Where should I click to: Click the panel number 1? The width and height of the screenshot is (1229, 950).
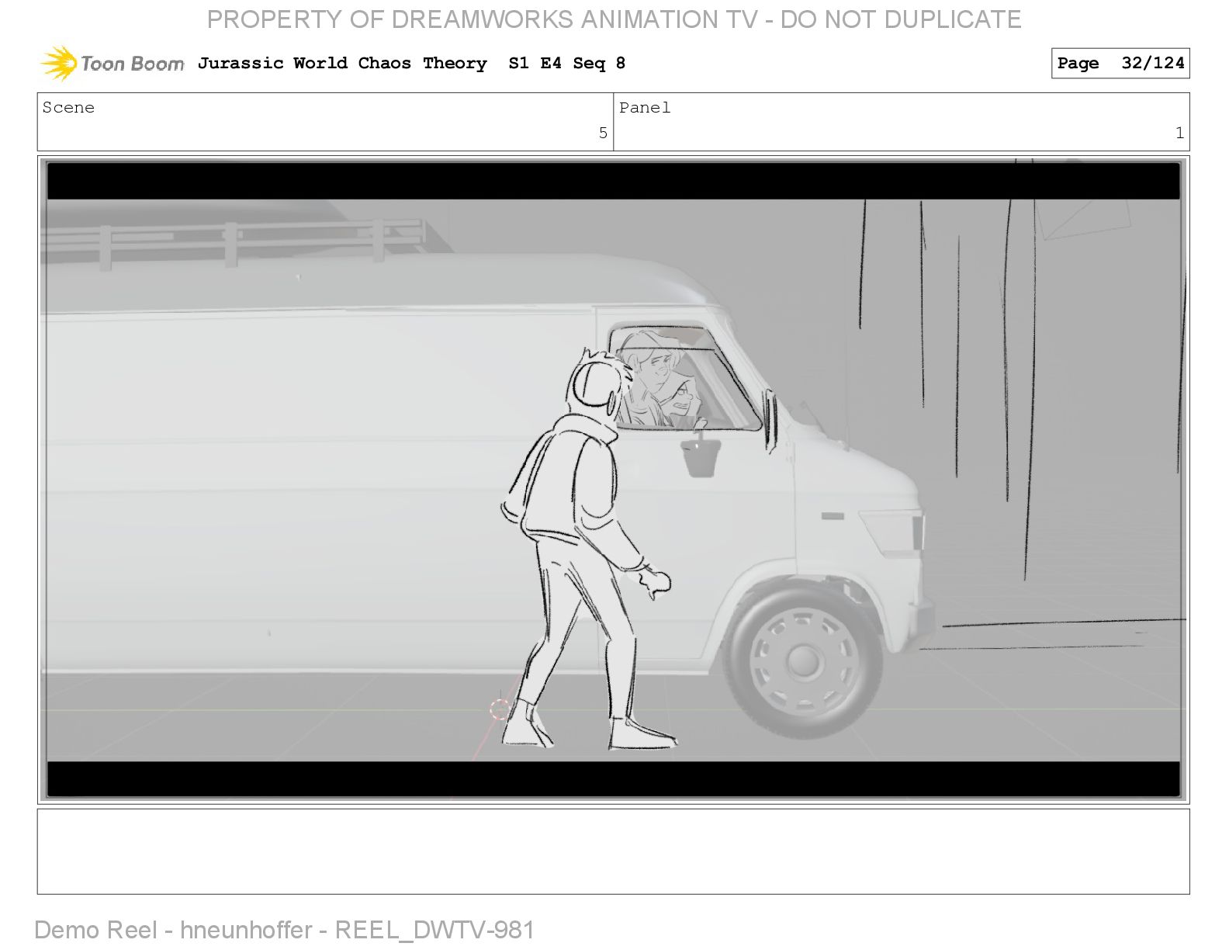point(1179,133)
